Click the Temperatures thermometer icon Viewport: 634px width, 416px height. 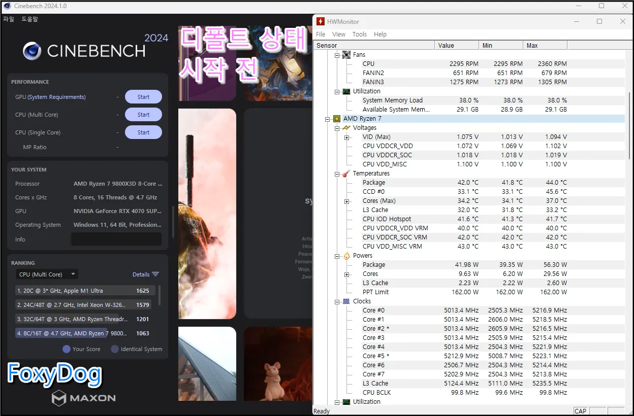pos(346,174)
